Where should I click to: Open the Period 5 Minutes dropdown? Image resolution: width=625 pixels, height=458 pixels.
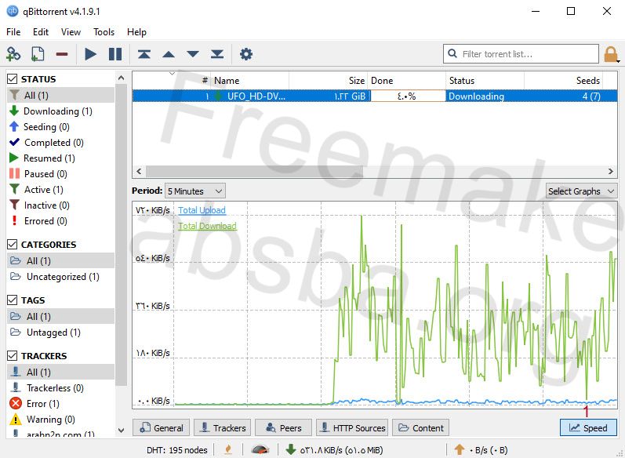click(195, 191)
